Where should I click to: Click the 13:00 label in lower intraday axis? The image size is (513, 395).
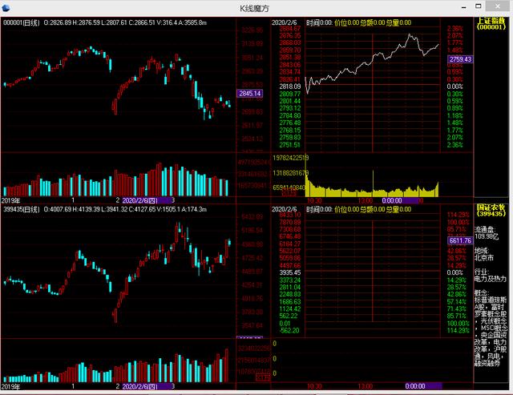(366, 386)
